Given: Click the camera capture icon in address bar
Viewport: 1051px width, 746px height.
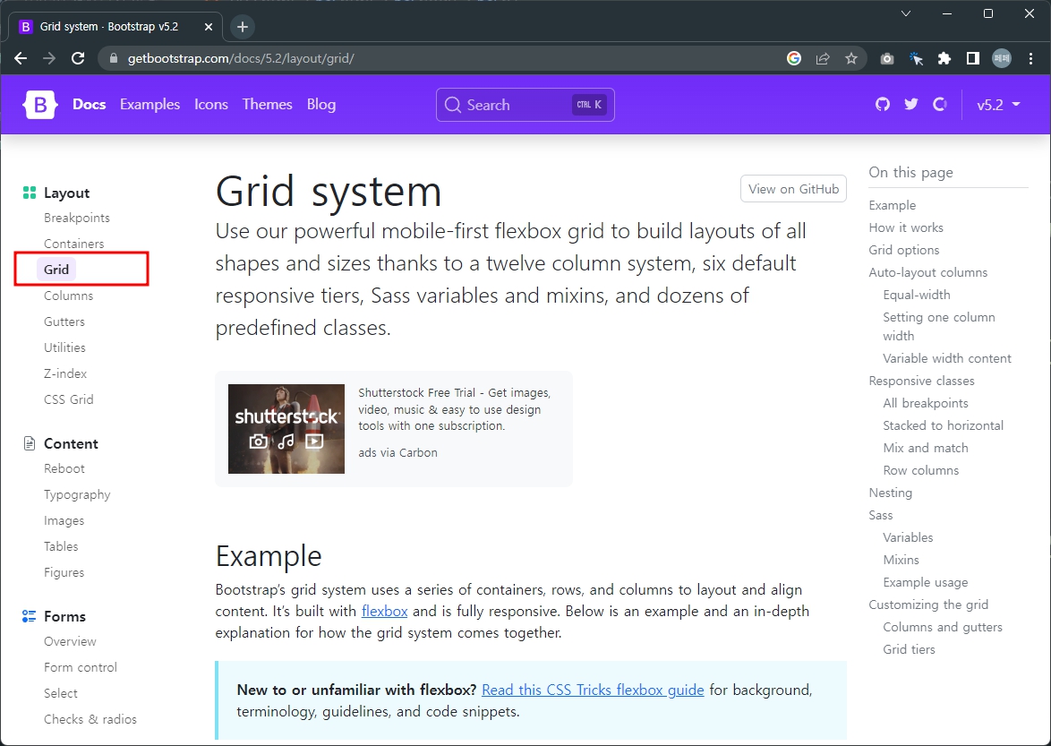Looking at the screenshot, I should point(886,57).
